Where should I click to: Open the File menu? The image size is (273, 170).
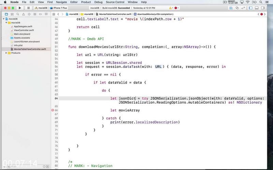[24, 2]
